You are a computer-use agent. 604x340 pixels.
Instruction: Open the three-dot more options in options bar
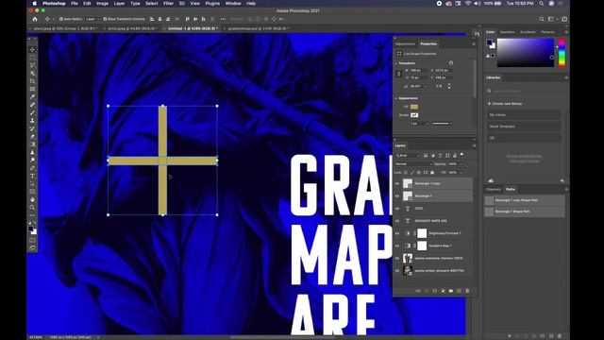click(x=223, y=19)
